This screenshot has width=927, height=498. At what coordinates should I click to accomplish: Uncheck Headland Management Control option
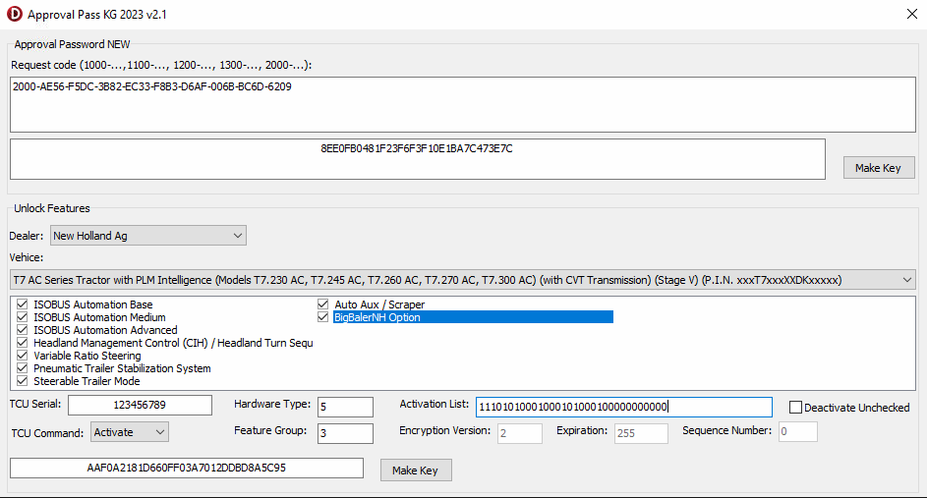[23, 343]
